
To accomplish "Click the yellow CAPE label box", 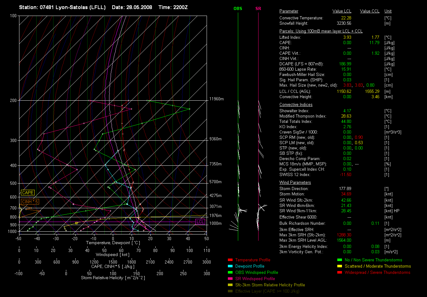I will [28, 193].
